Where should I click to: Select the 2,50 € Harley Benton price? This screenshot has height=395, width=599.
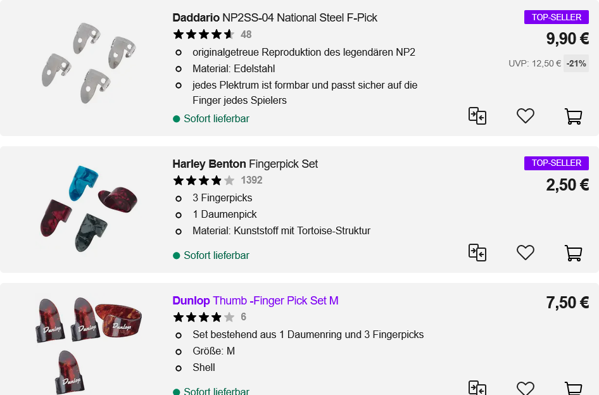(x=567, y=185)
